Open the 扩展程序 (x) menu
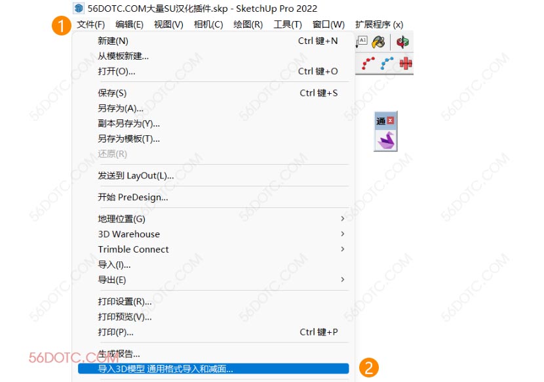 pos(379,25)
